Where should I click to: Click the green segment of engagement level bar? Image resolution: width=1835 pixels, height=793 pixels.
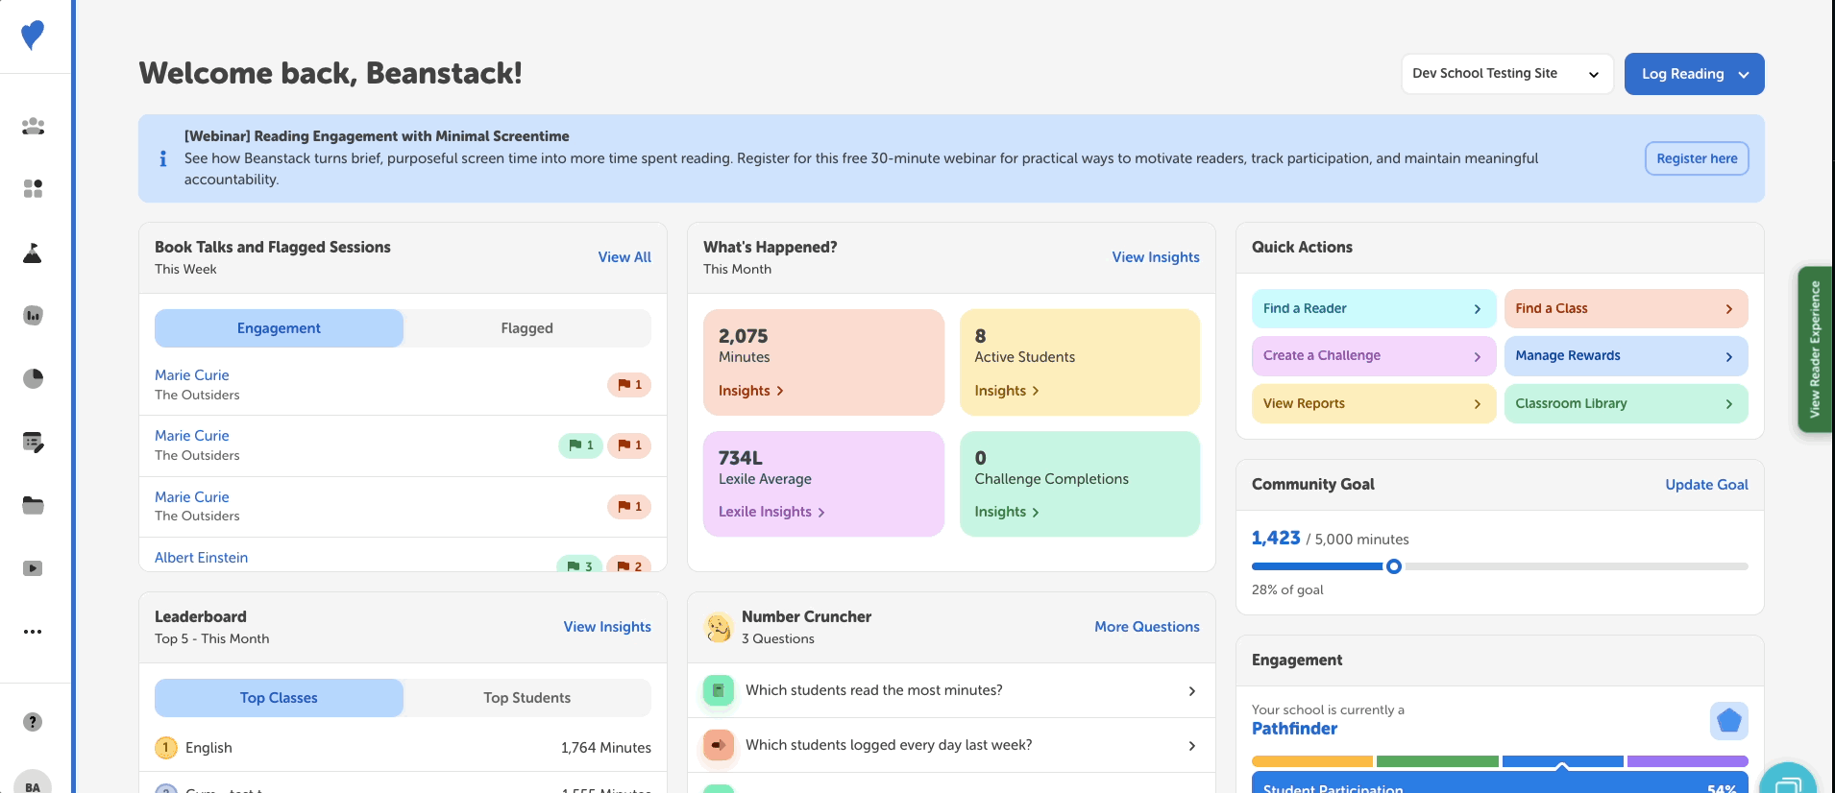(1437, 761)
